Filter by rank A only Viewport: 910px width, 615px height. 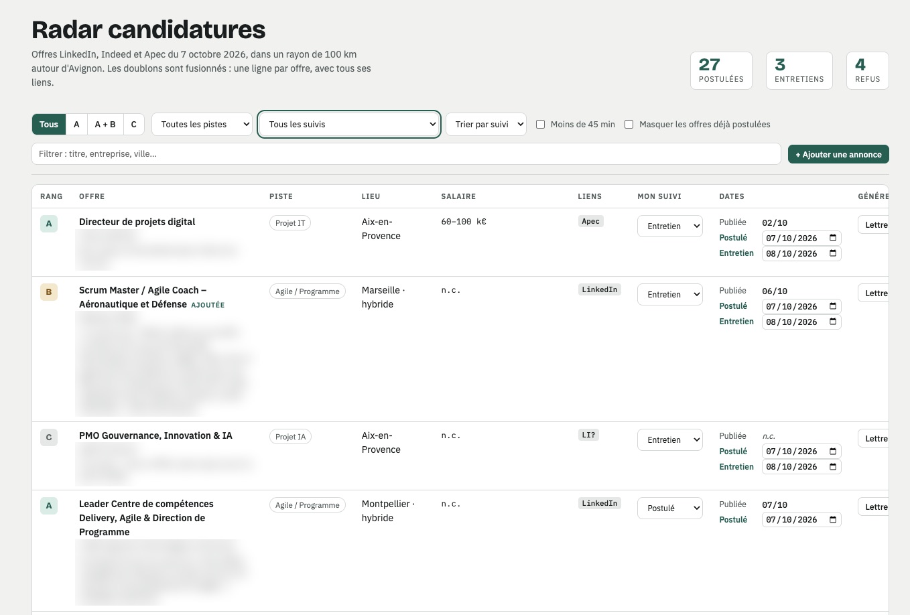[76, 125]
